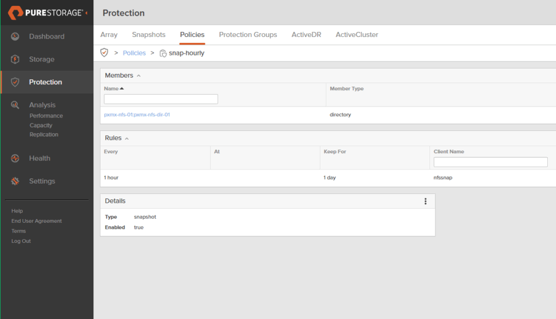Select the Policies tab
This screenshot has width=556, height=319.
pyautogui.click(x=192, y=35)
